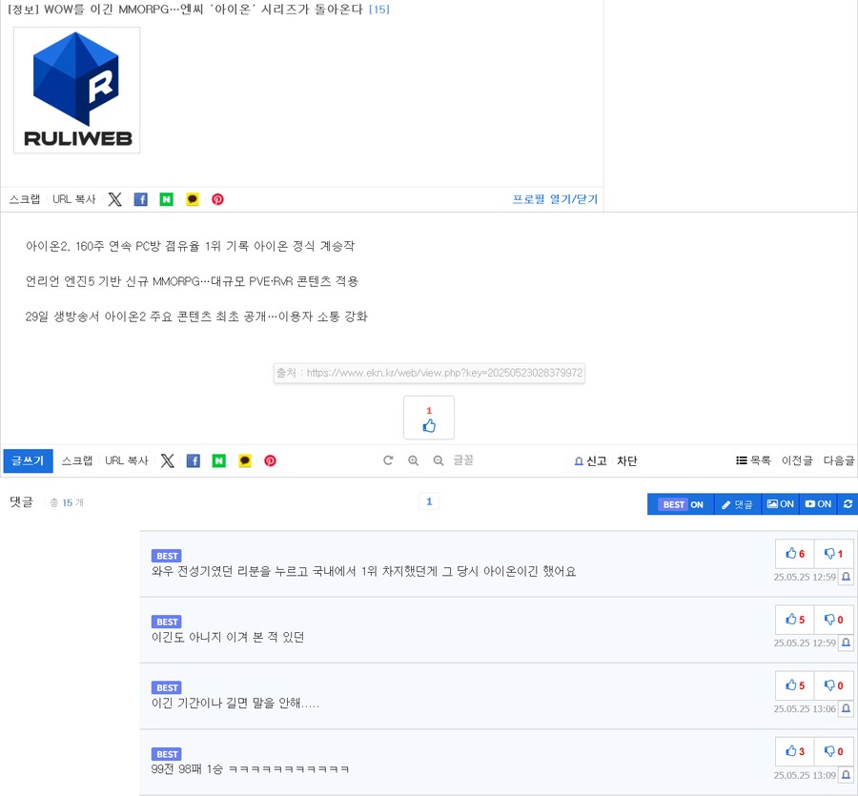Click comment '이긴도 아니지 이겨 본 적 있던'
The width and height of the screenshot is (858, 796).
228,638
